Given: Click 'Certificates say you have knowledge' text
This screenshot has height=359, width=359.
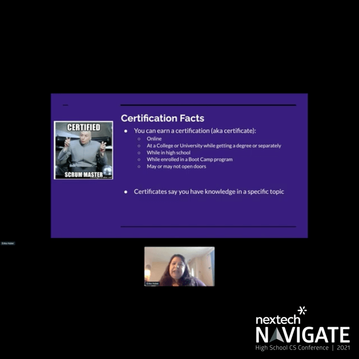Looking at the screenshot, I should pos(209,192).
